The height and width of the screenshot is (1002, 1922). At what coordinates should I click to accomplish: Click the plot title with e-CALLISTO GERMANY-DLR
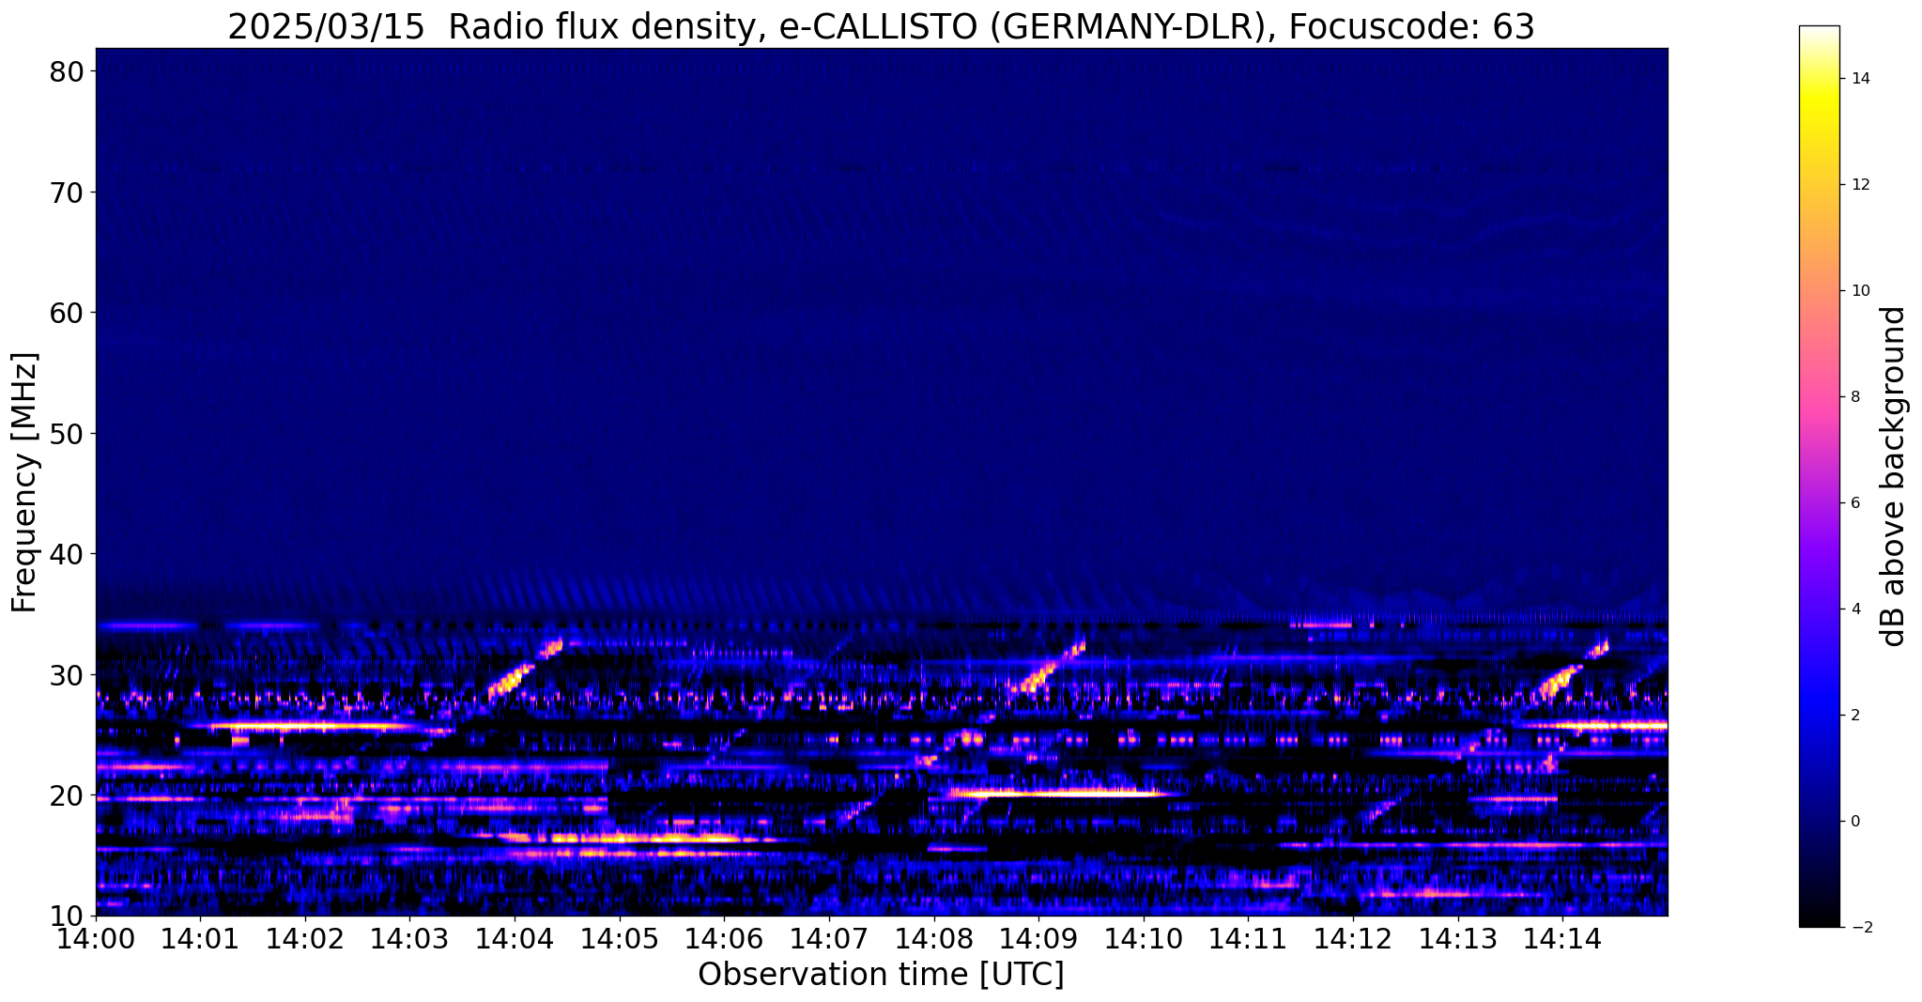[x=881, y=26]
